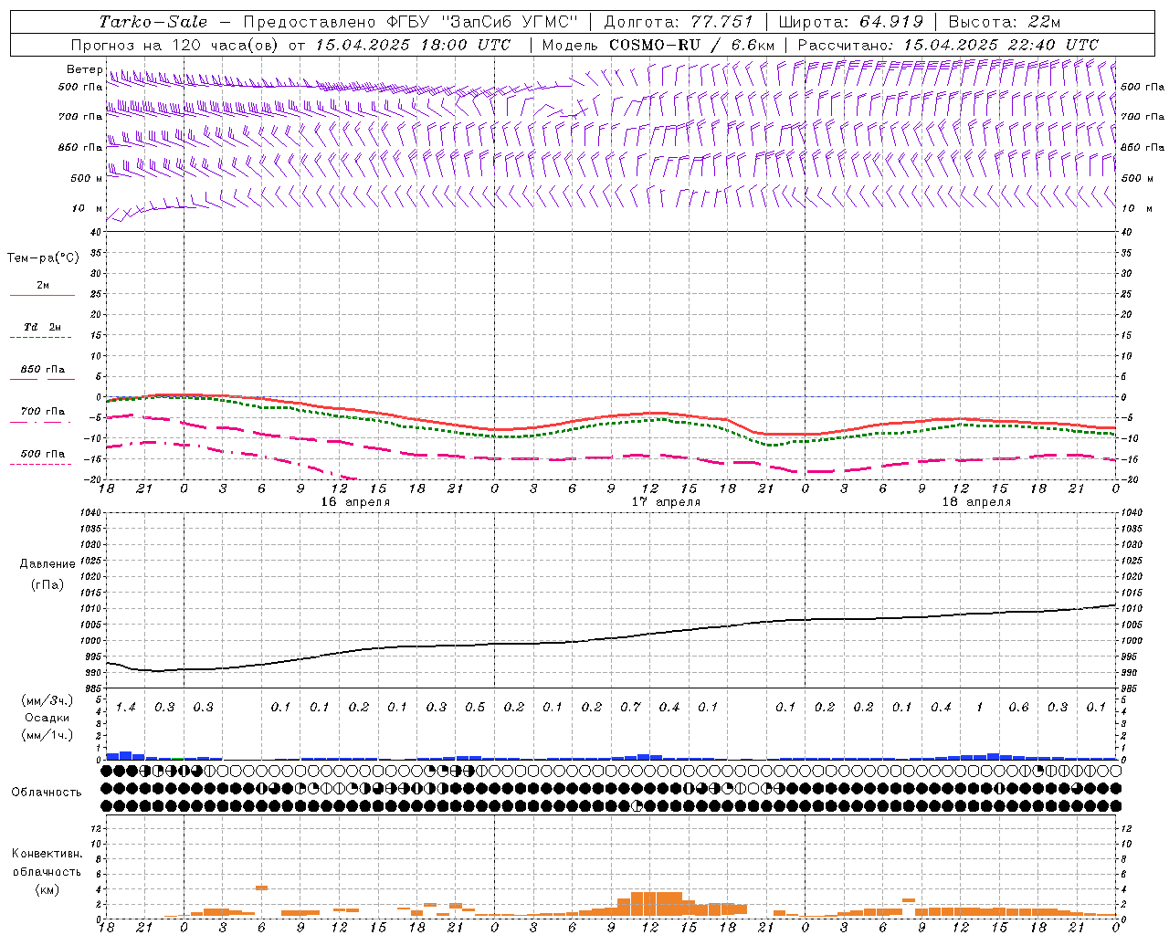The image size is (1169, 935).
Task: Select the "Высота: 22м" header entry
Action: pos(1005,22)
